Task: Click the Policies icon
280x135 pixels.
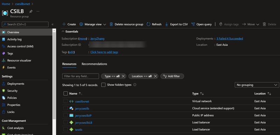Action: (3, 98)
